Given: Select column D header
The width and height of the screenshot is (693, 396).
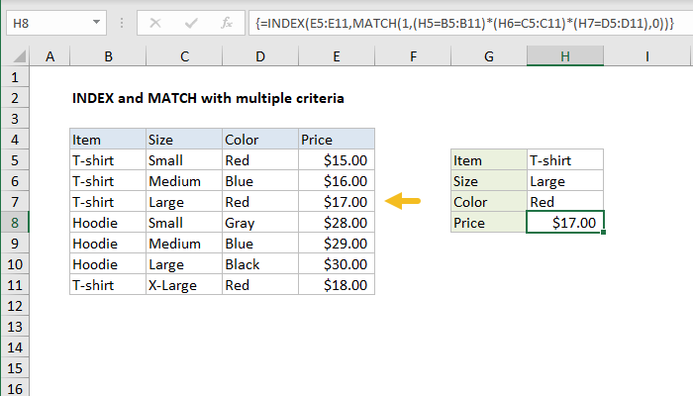Looking at the screenshot, I should (x=260, y=56).
